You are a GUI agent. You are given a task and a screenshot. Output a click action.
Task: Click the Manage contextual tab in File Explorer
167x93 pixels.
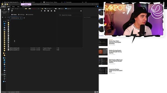[26, 4]
